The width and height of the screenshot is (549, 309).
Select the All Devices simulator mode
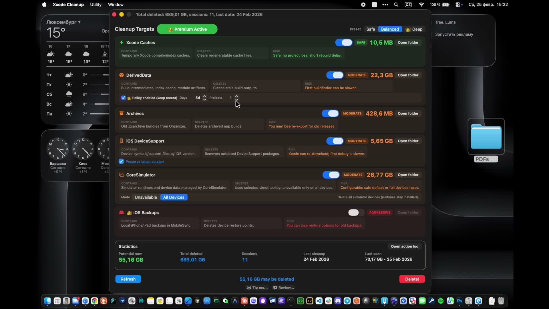coord(174,197)
